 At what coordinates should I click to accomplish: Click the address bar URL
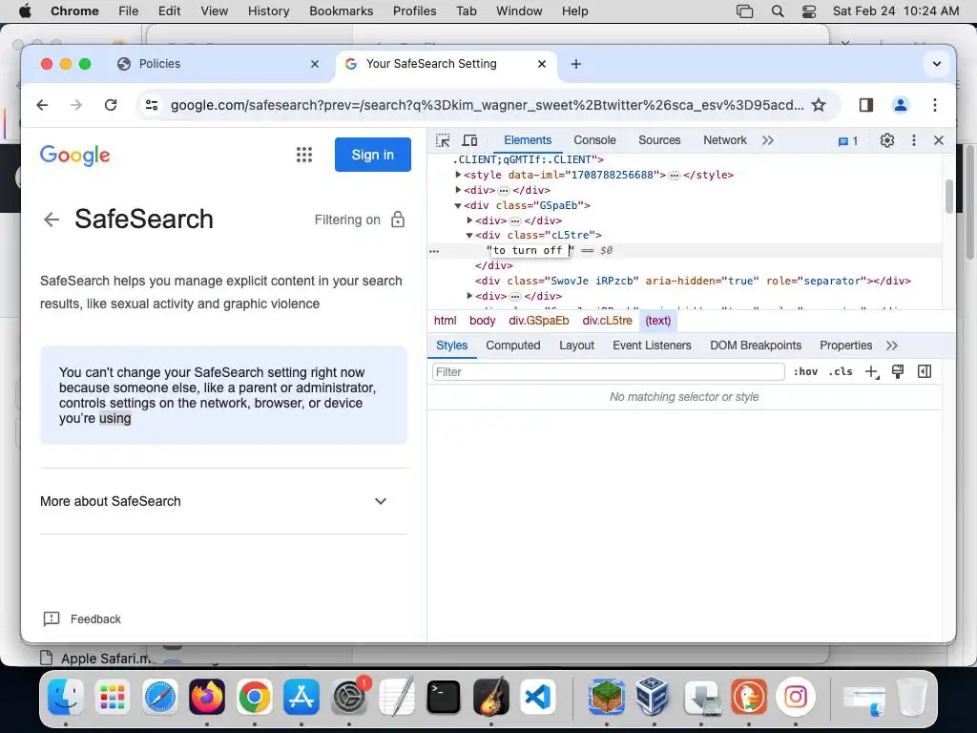point(488,105)
